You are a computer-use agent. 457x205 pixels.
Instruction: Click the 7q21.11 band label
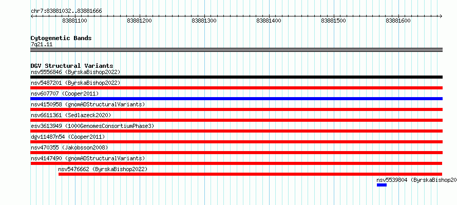point(42,45)
